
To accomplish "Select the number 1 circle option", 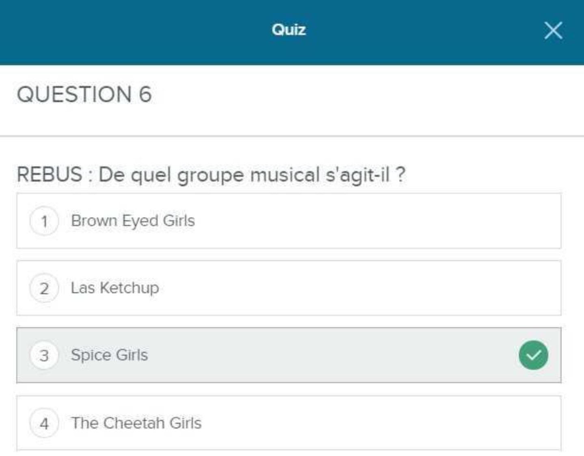I will [x=44, y=221].
